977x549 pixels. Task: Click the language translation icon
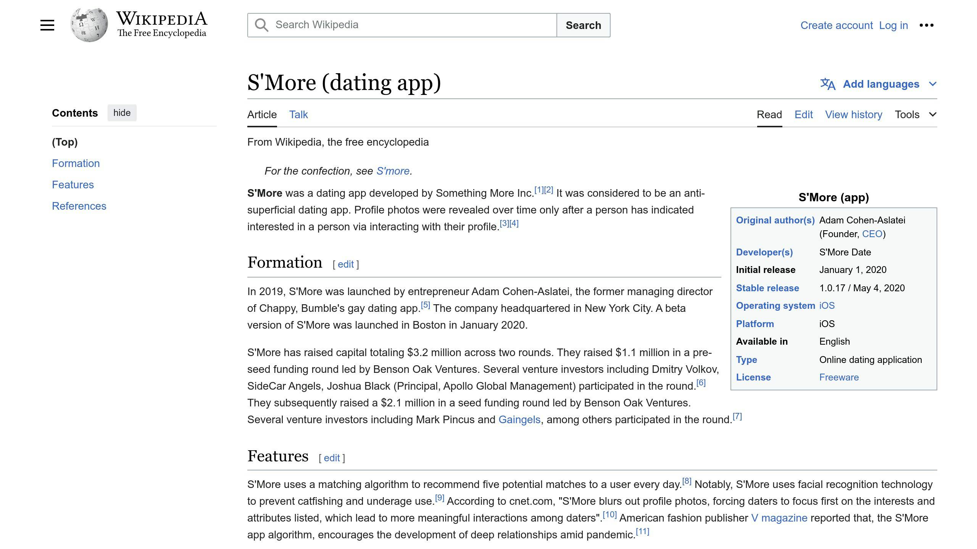click(x=828, y=84)
